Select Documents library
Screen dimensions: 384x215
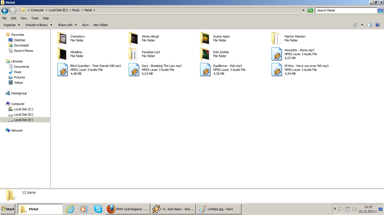point(21,67)
